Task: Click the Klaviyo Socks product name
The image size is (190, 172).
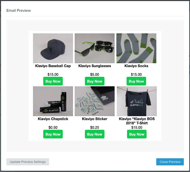Action: (136, 66)
